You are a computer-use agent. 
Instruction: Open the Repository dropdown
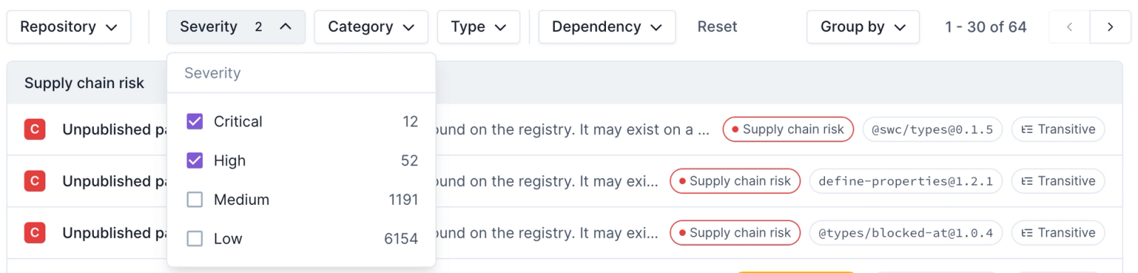pos(69,27)
